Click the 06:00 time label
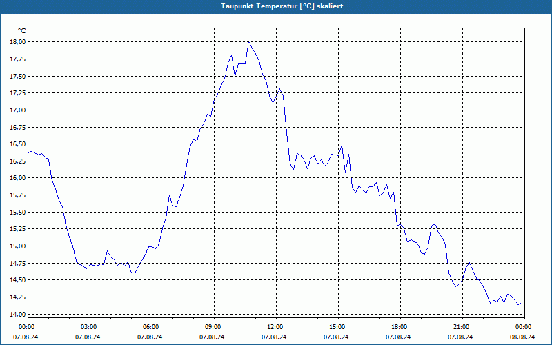The height and width of the screenshot is (345, 552). coord(150,327)
